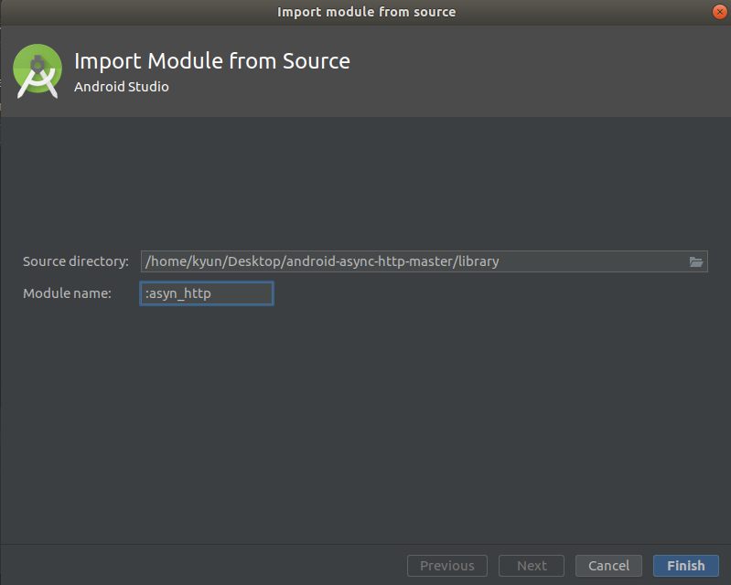731x585 pixels.
Task: Click the disabled Previous button
Action: pyautogui.click(x=446, y=566)
